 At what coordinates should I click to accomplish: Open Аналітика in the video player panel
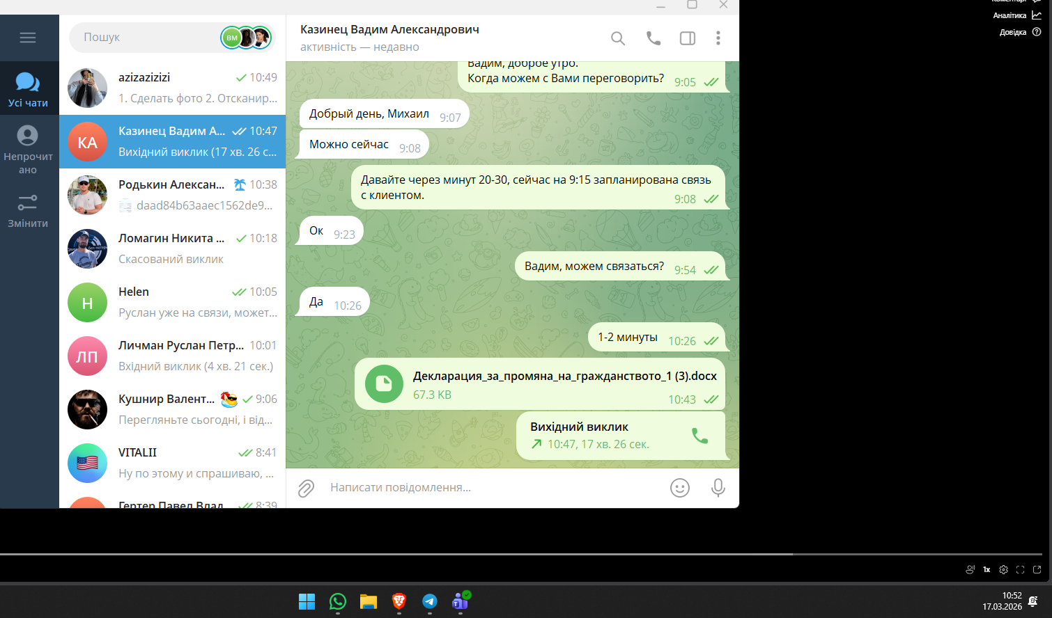click(x=1017, y=15)
